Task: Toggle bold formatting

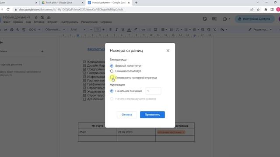Action: [110, 30]
